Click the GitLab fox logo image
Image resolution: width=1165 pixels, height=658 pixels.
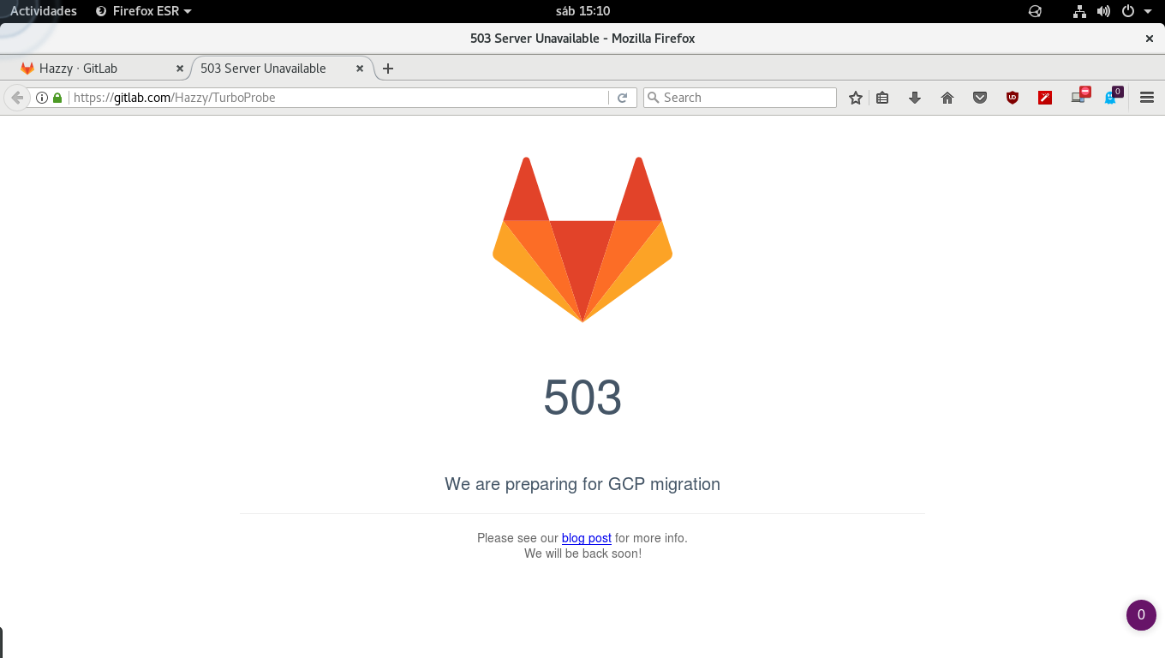tap(582, 239)
